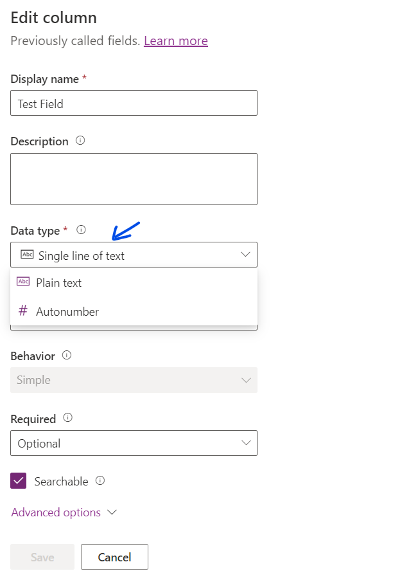
Task: Click the Required info icon
Action: pos(67,417)
